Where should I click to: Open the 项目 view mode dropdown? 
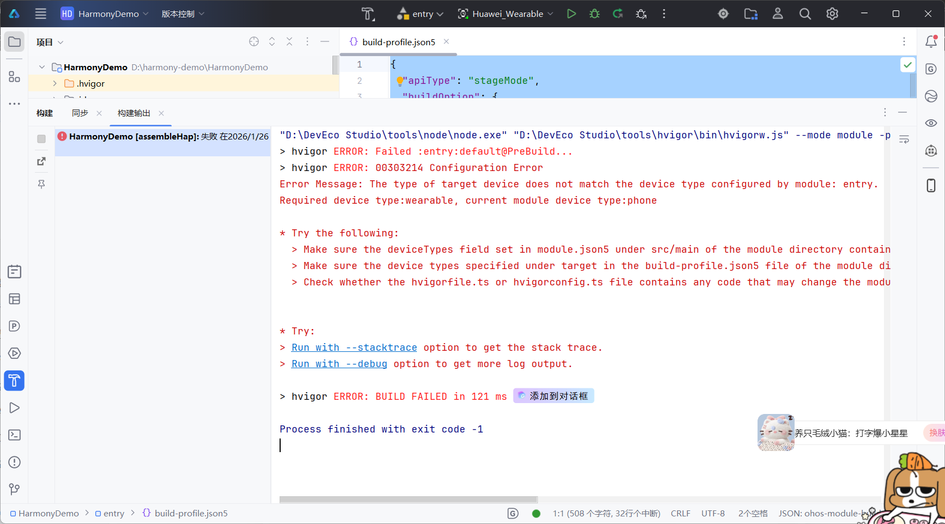tap(50, 42)
